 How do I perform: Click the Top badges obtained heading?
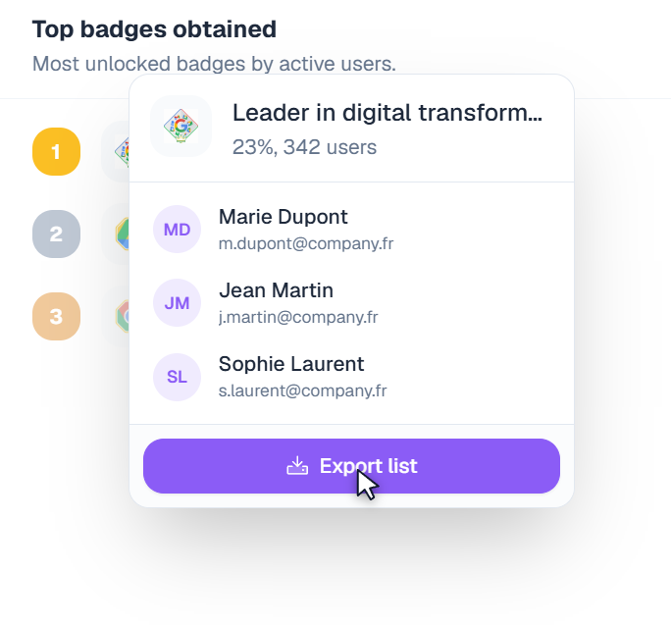pos(154,29)
